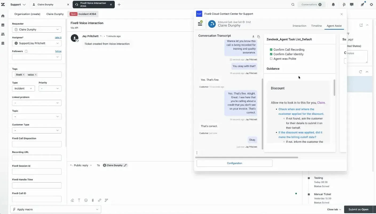
Task: Open rocket icon with blue dot
Action: click(362, 5)
